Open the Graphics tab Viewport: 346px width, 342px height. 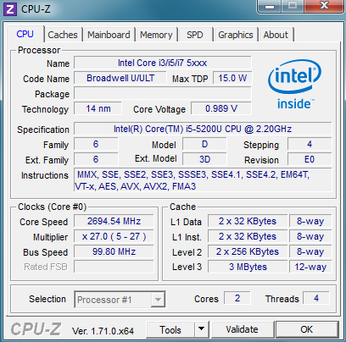click(x=236, y=35)
